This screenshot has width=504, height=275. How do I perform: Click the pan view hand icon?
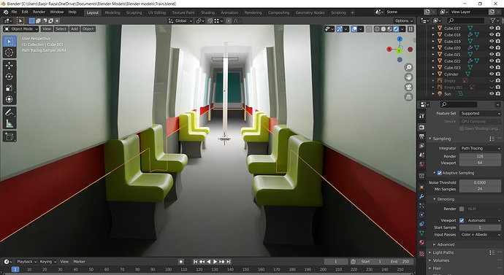click(x=408, y=77)
